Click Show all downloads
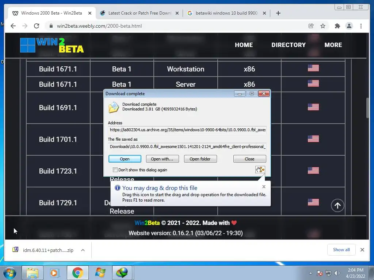This screenshot has width=374, height=280. coord(341,249)
